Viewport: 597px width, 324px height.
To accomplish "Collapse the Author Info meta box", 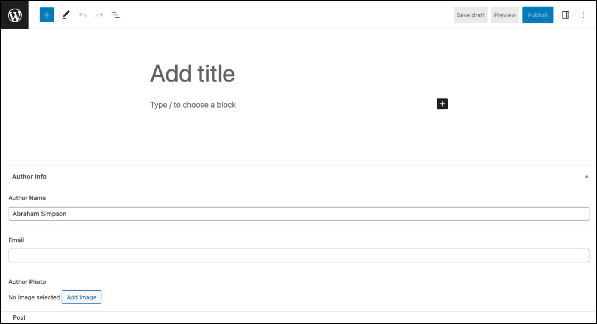I will tap(586, 176).
